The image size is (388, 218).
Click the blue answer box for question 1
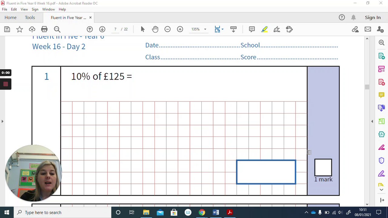tap(266, 172)
